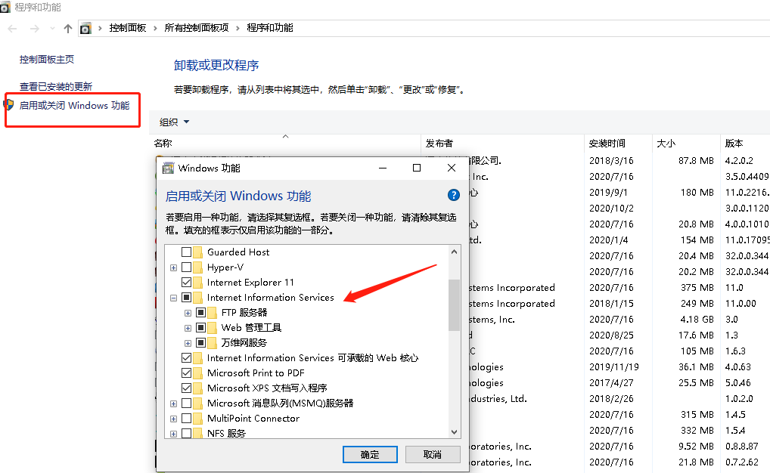Image resolution: width=770 pixels, height=473 pixels.
Task: Open the 启用或关闭 Windows 功能 link
Action: click(x=74, y=106)
